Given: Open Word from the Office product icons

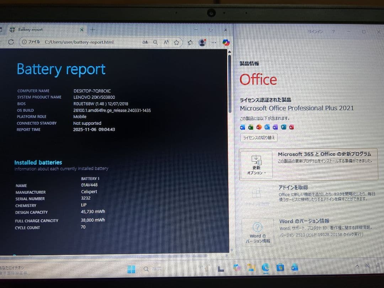Looking at the screenshot, I should pyautogui.click(x=242, y=127).
